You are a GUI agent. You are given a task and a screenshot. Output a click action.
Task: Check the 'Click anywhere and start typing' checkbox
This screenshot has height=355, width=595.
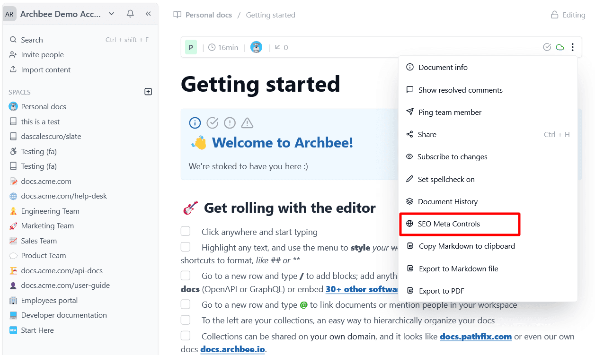[x=186, y=231]
